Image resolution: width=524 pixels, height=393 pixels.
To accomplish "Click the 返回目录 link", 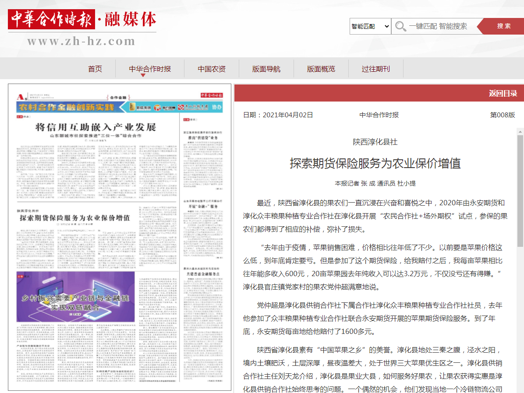I will point(503,93).
